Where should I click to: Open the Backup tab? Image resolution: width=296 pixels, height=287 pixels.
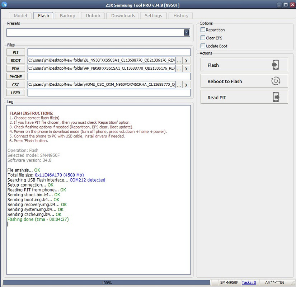(x=67, y=15)
